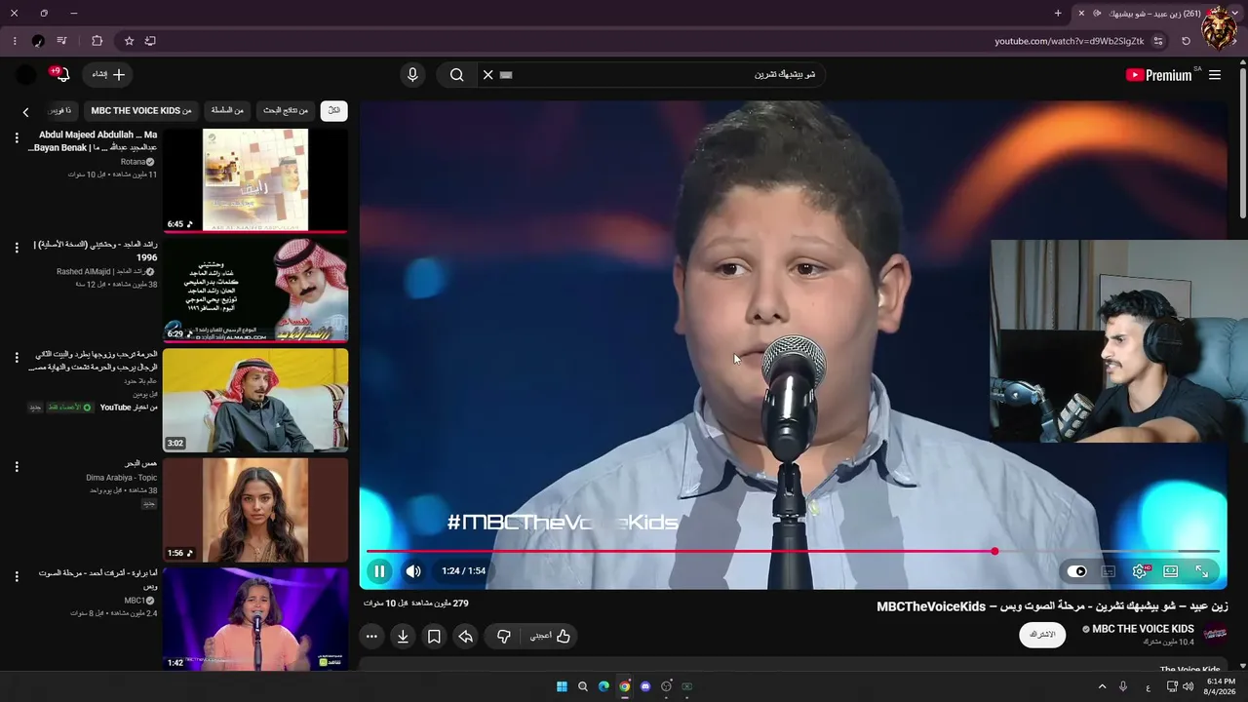Image resolution: width=1248 pixels, height=702 pixels.
Task: Open a new browser tab
Action: pos(1058,13)
